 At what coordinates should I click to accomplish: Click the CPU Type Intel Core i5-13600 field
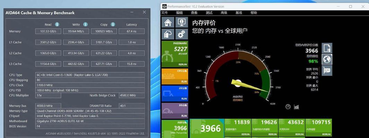point(90,75)
